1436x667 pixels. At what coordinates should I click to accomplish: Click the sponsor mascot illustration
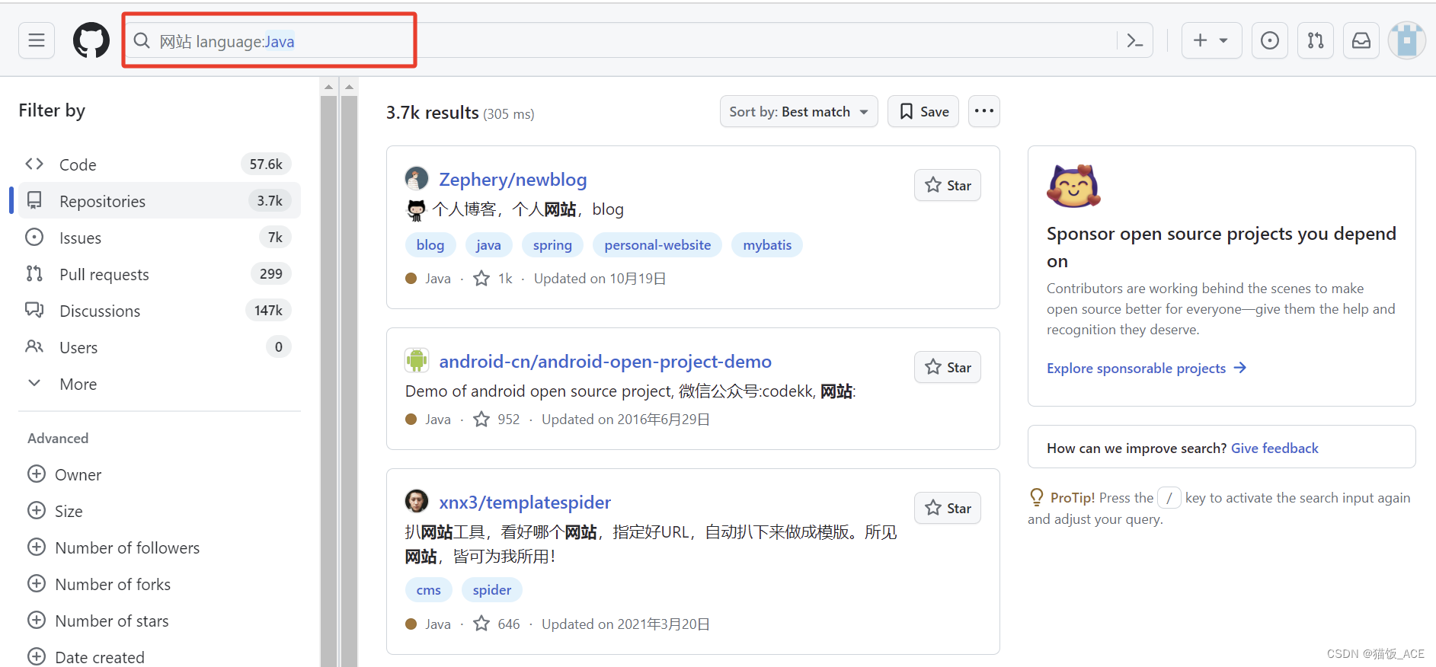pos(1073,186)
